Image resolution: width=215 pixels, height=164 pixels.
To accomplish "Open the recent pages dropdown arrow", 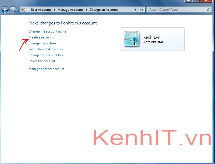I will click(18, 10).
